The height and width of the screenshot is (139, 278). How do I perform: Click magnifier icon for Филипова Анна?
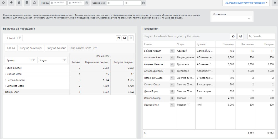(x=172, y=57)
